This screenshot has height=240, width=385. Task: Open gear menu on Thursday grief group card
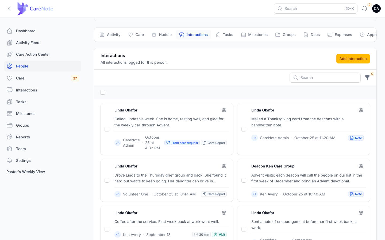[x=224, y=166]
